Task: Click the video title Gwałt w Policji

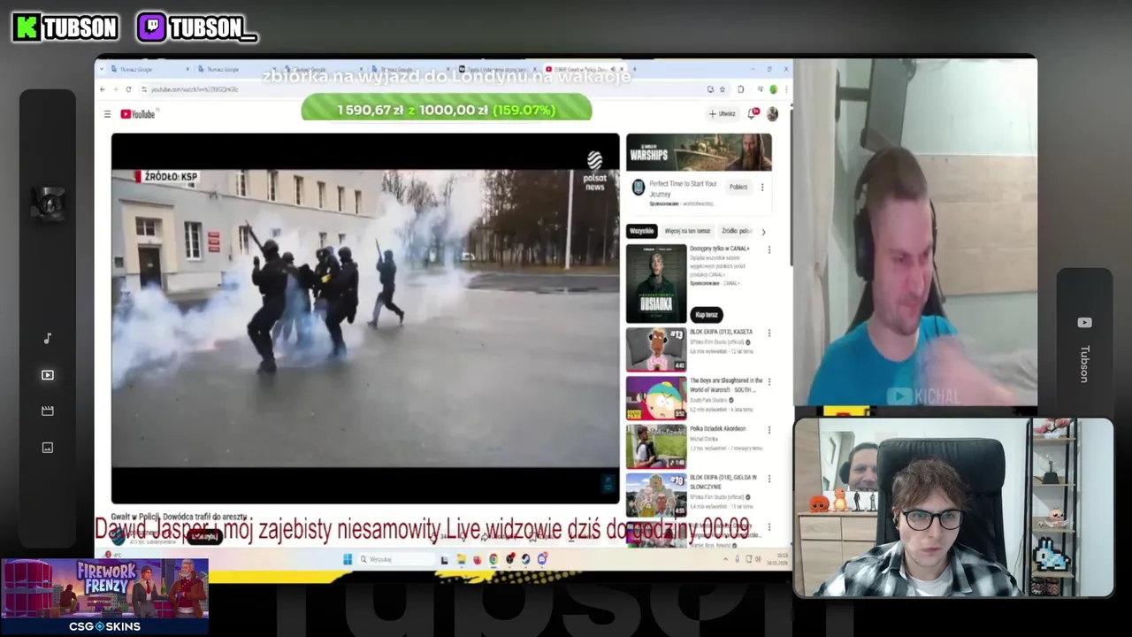Action: (180, 517)
